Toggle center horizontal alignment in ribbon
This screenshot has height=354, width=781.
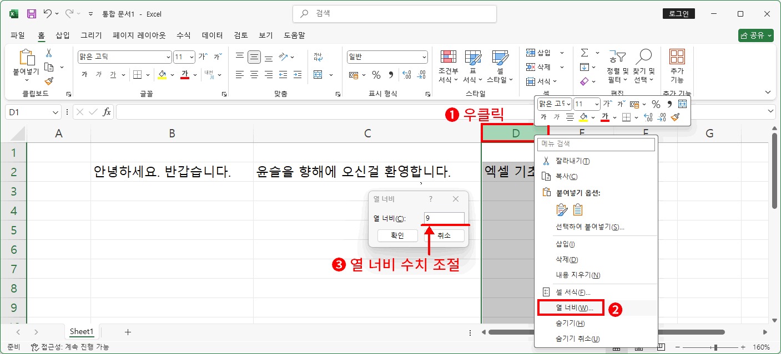pyautogui.click(x=254, y=74)
